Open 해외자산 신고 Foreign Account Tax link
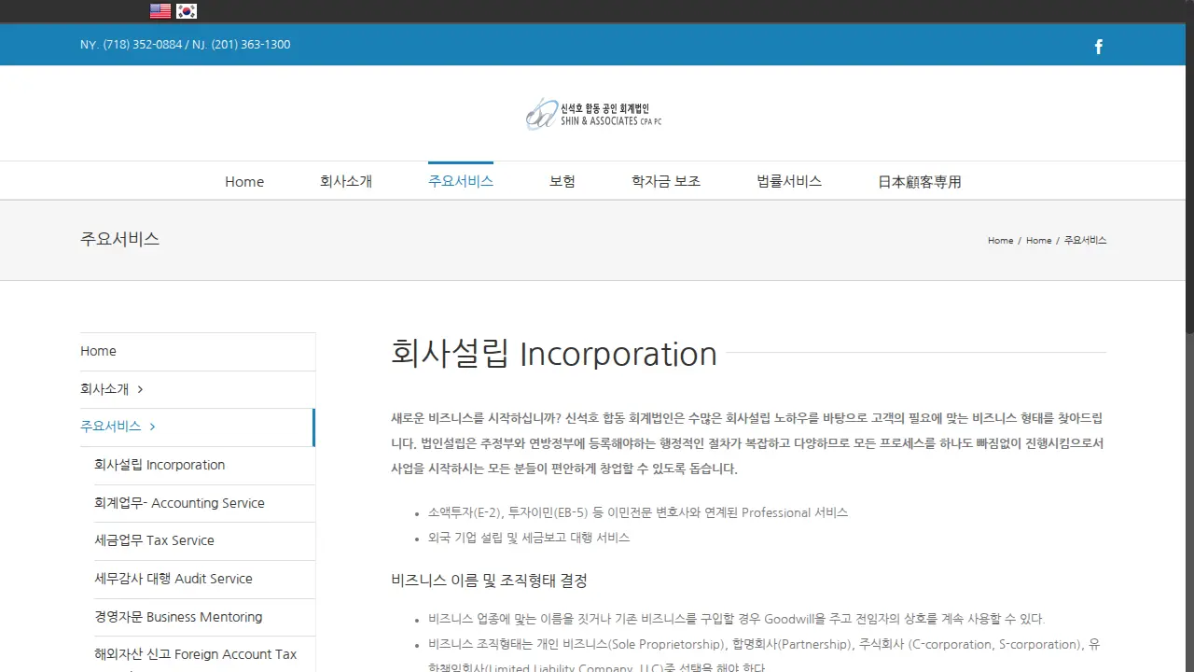 coord(195,654)
